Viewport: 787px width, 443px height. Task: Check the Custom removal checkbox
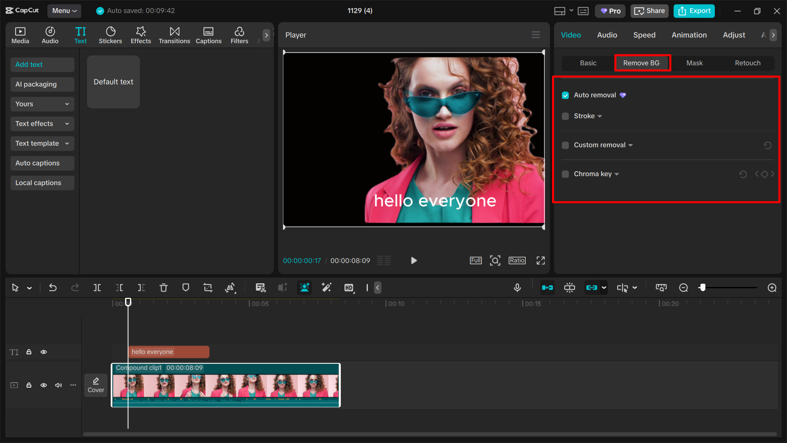pyautogui.click(x=566, y=145)
